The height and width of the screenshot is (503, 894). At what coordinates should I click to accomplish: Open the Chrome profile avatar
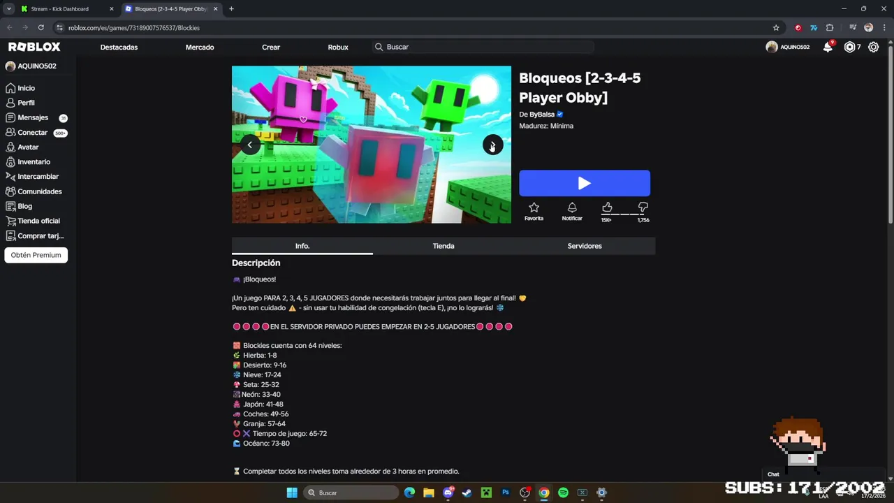[868, 27]
